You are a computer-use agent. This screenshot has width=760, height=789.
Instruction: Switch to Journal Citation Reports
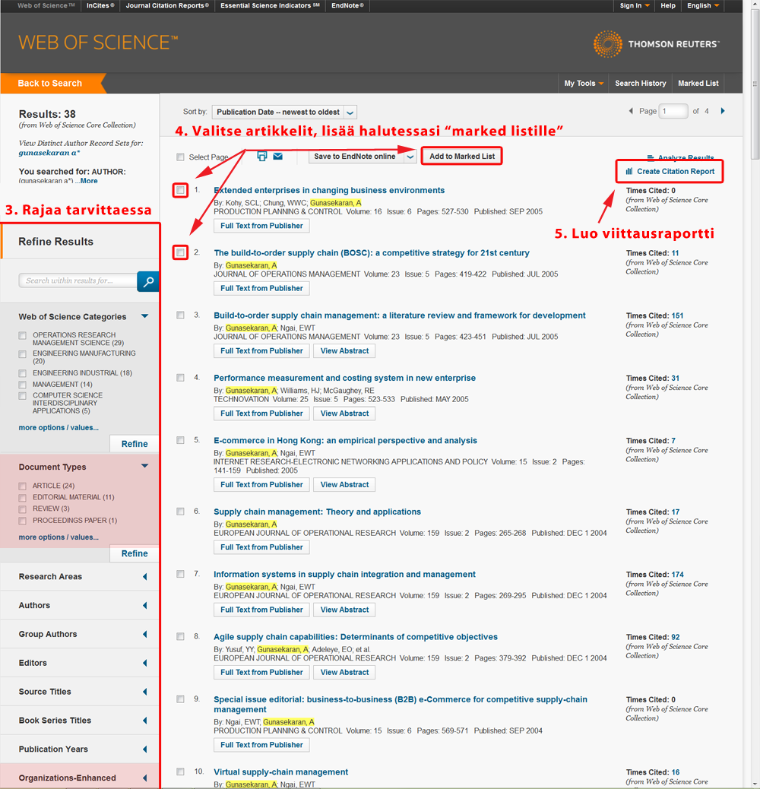click(167, 5)
